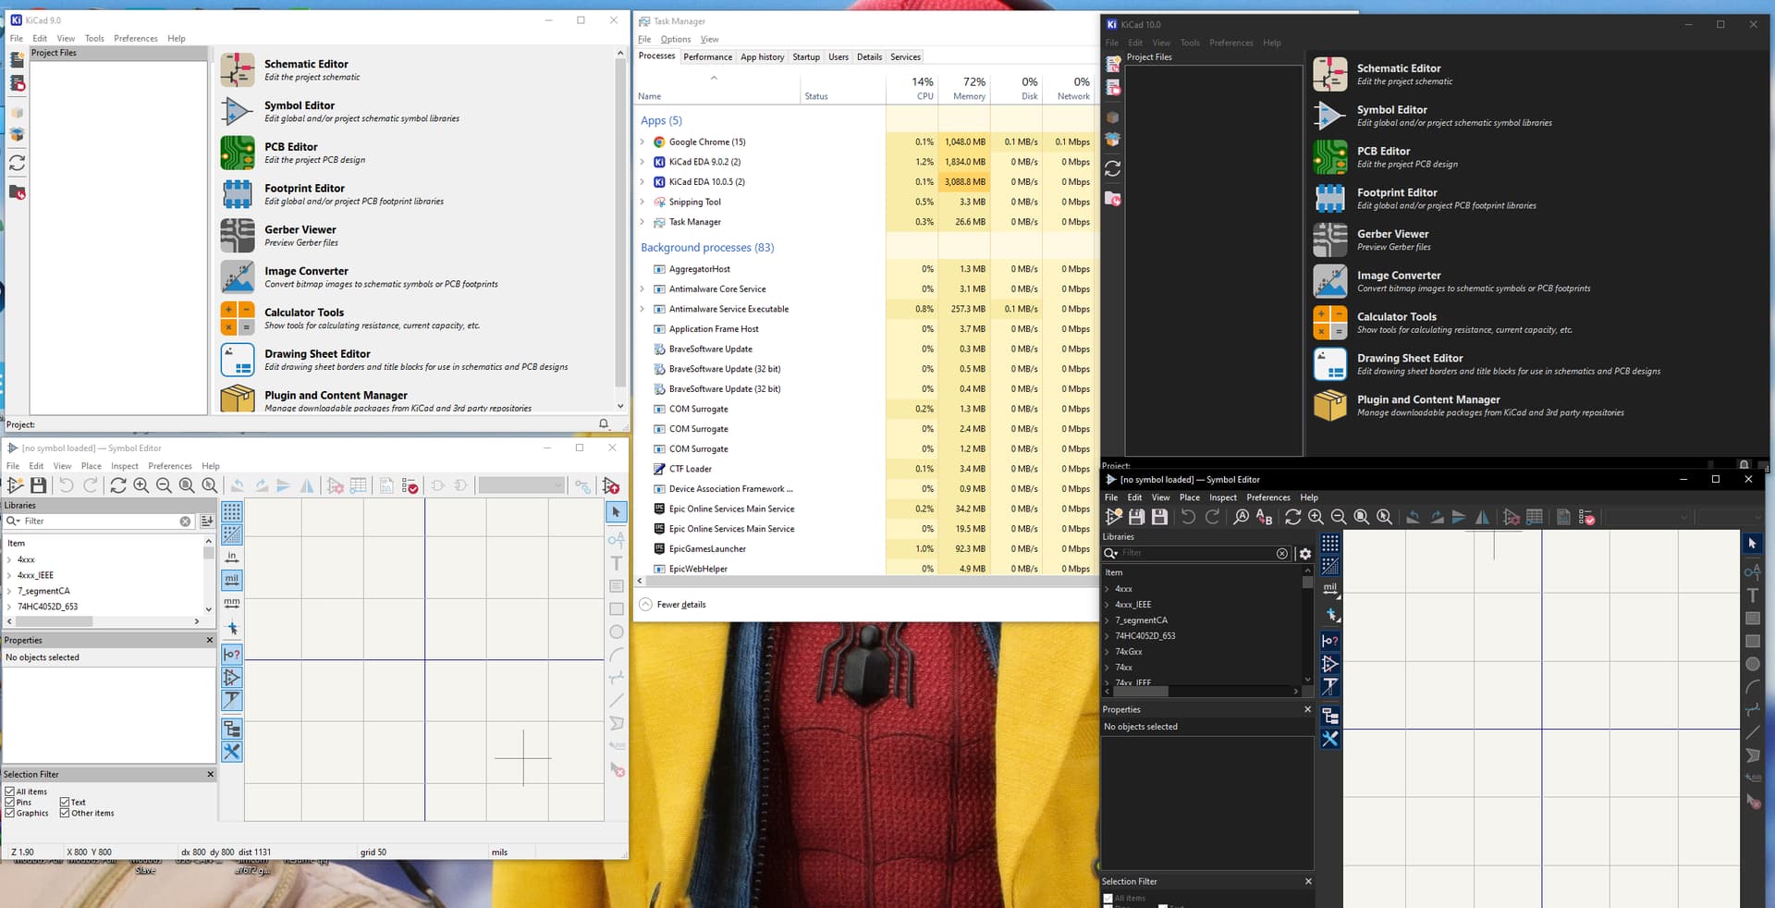Image resolution: width=1775 pixels, height=908 pixels.
Task: Click Find and Replace icon in dark Symbol Editor
Action: point(1264,517)
